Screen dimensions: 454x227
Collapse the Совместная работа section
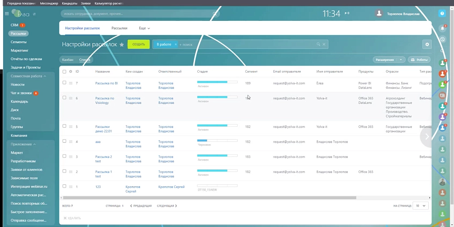[28, 76]
